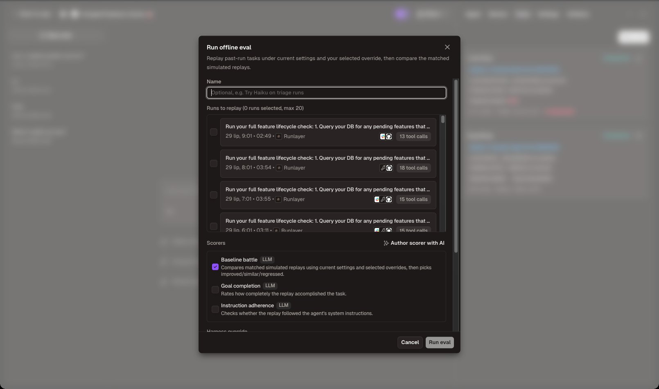The width and height of the screenshot is (659, 389).
Task: Click the GitHub icon in the 7:01 run
Action: [389, 199]
